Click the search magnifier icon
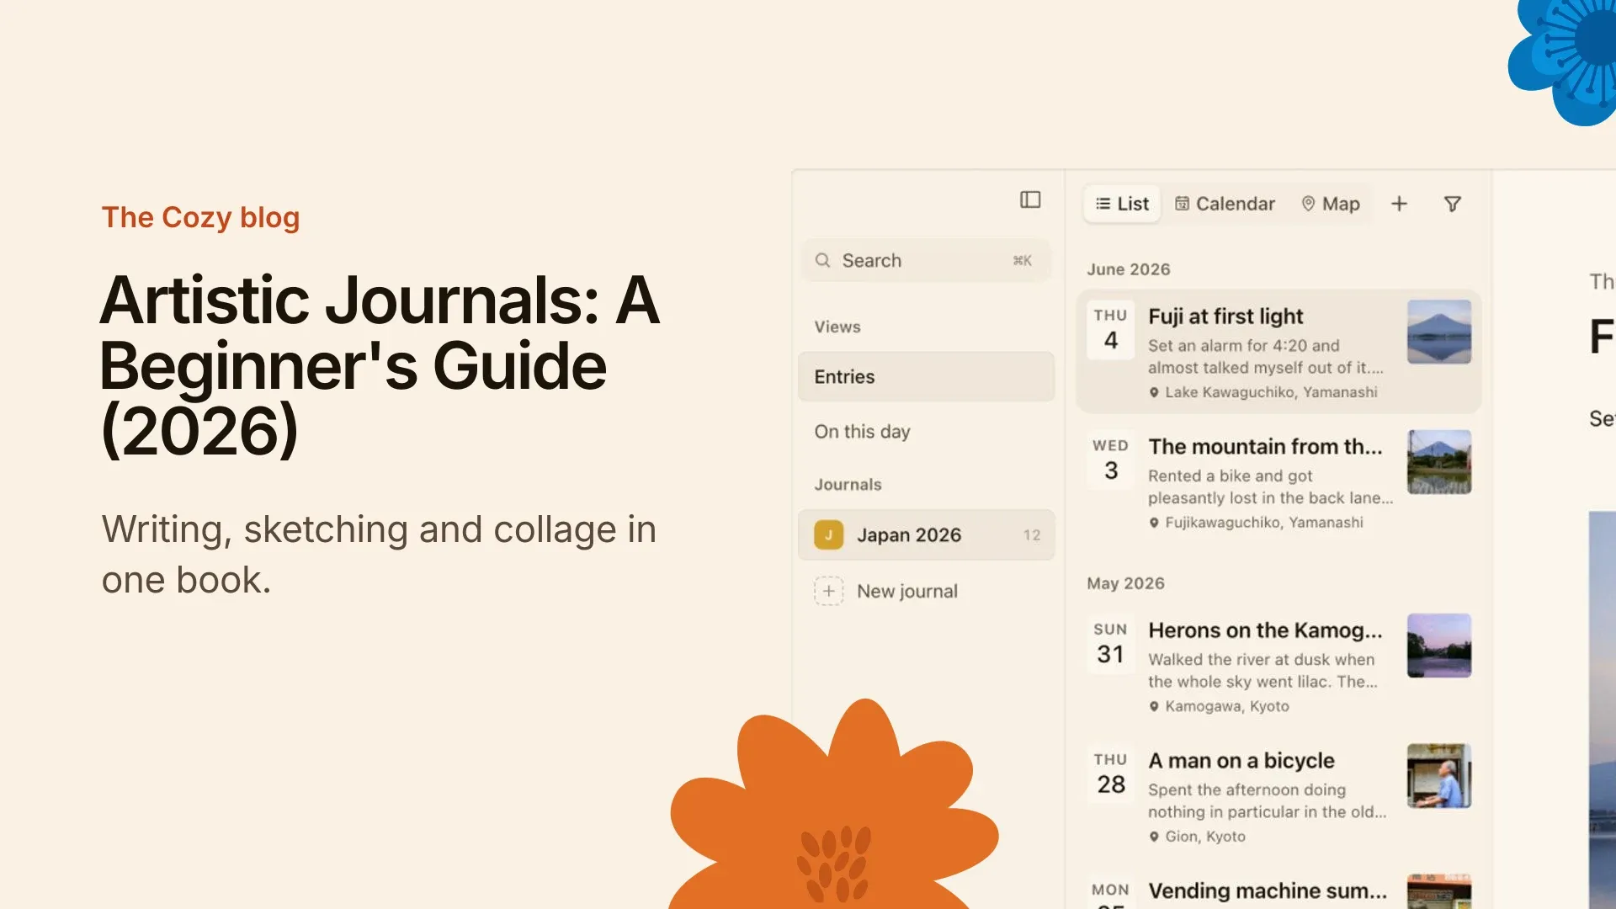1616x909 pixels. (x=822, y=261)
